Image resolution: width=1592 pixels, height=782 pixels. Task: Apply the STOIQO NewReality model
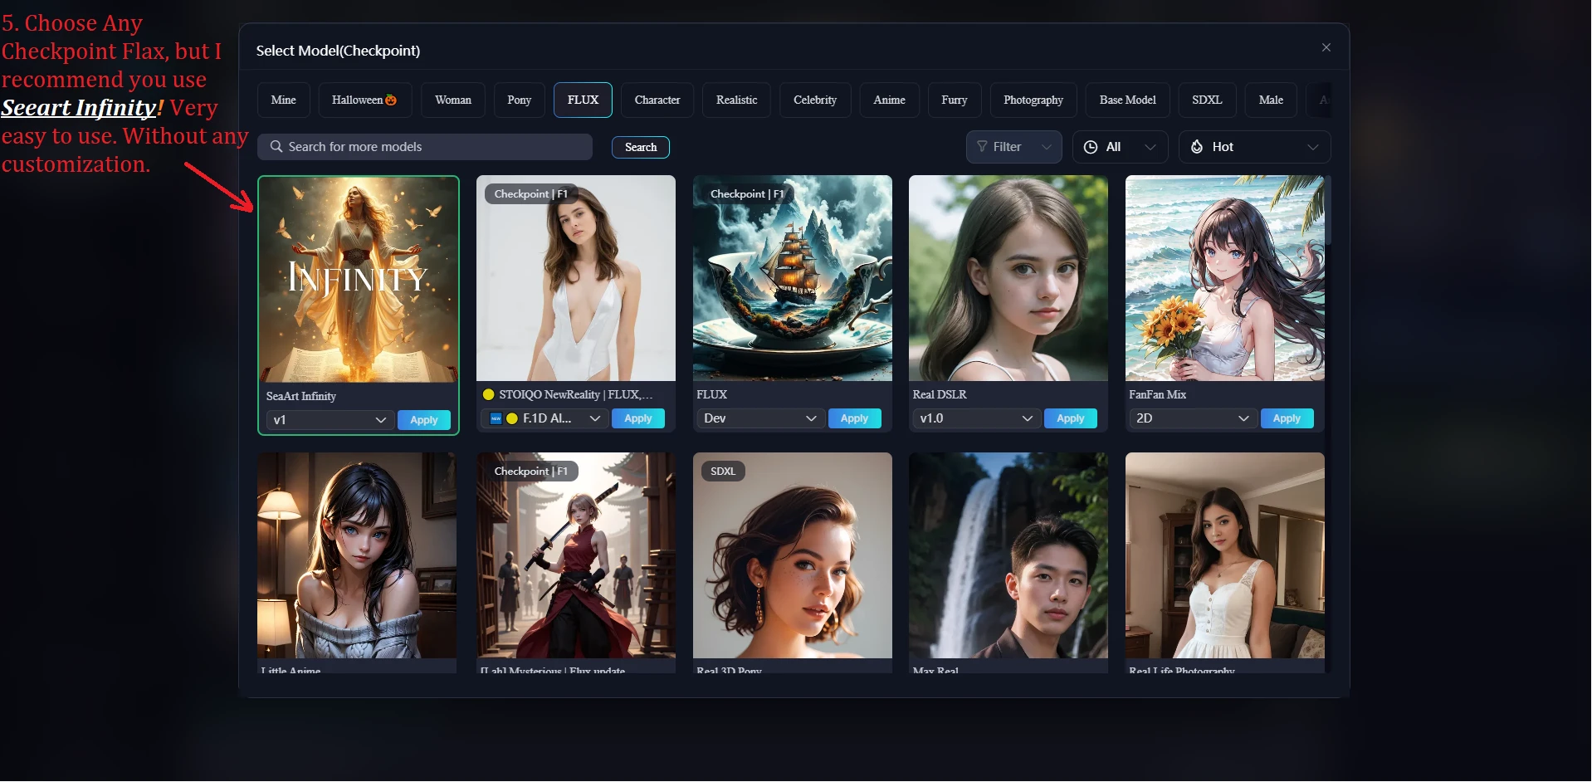click(637, 418)
